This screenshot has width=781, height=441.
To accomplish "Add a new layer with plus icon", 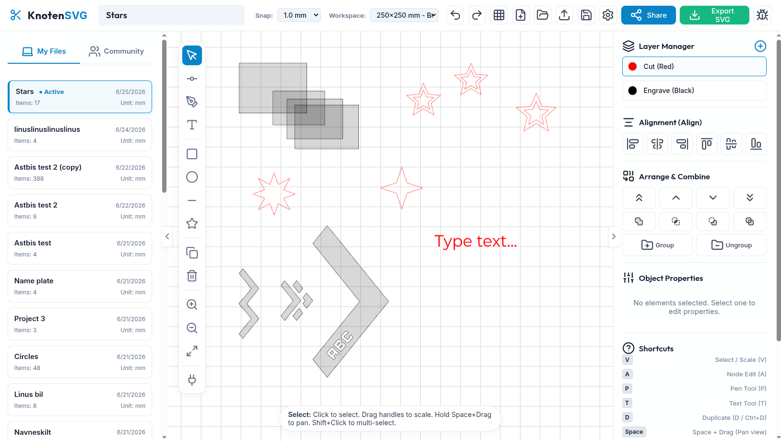I will pos(760,46).
